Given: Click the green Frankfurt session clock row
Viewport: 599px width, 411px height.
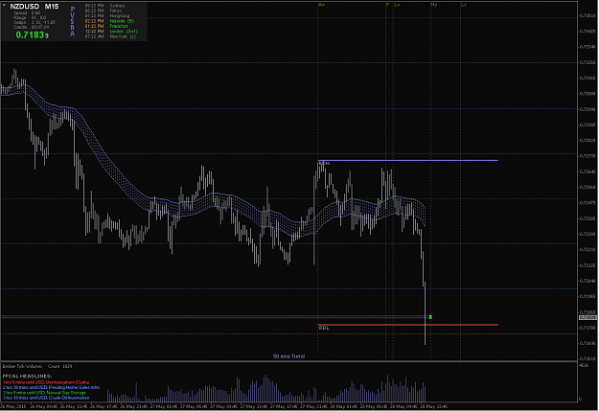Looking at the screenshot, I should point(106,26).
